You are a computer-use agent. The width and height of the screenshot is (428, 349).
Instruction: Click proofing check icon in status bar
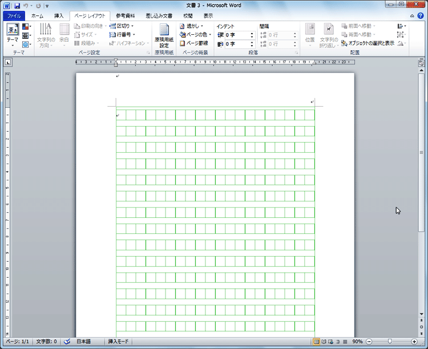[67, 342]
